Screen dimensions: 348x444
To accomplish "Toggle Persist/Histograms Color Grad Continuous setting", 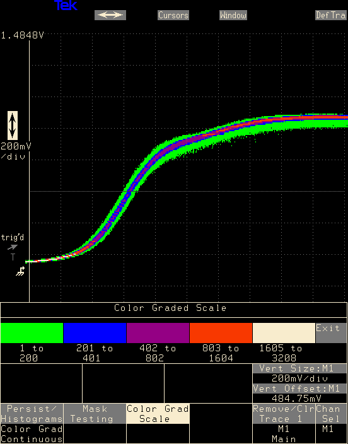I will pos(32,424).
